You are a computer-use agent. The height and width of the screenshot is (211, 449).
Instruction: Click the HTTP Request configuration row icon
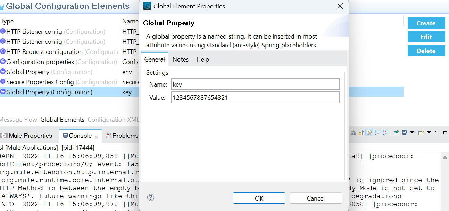tap(3, 52)
